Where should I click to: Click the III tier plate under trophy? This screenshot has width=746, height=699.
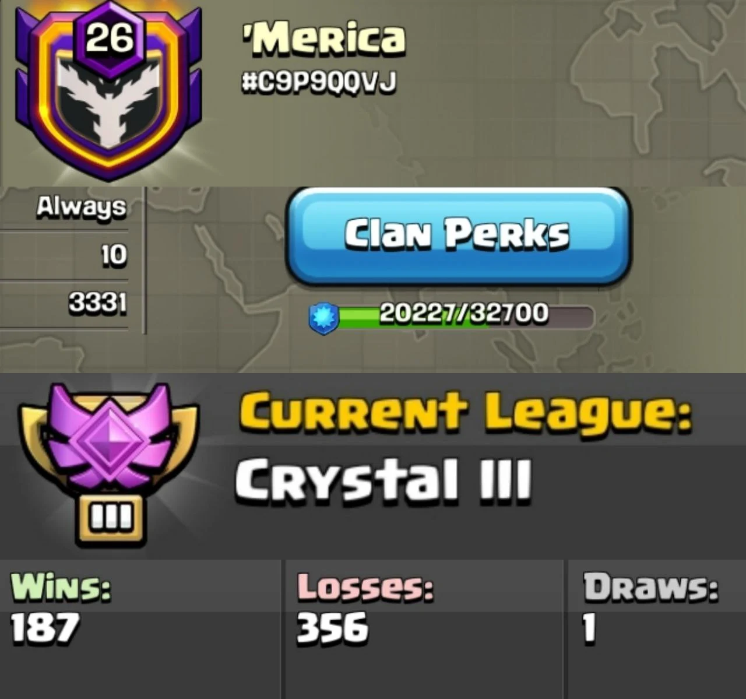coord(109,519)
